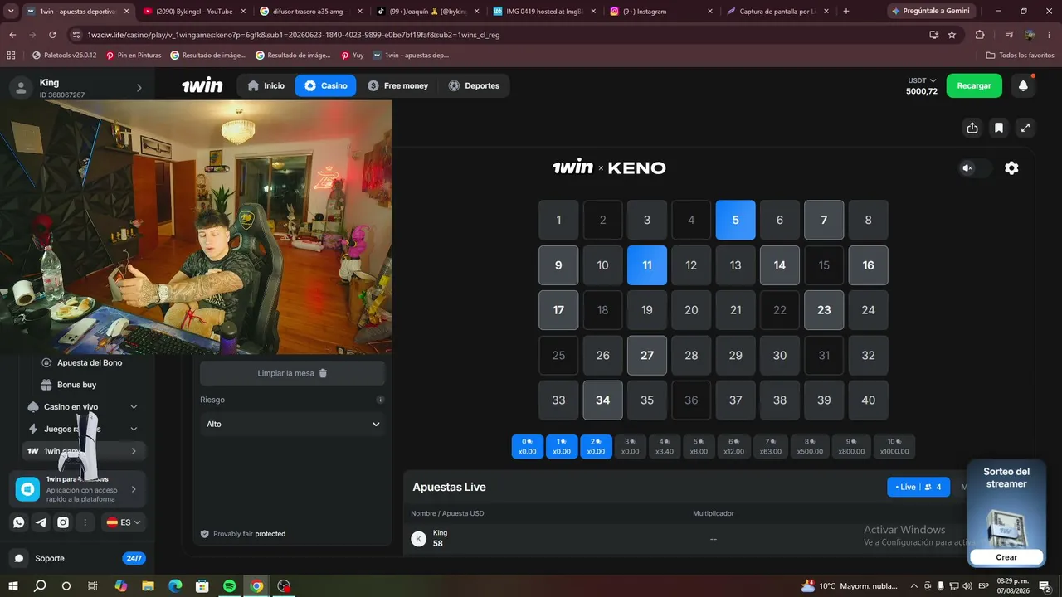This screenshot has width=1062, height=597.
Task: Open the USDT currency dropdown
Action: [922, 80]
